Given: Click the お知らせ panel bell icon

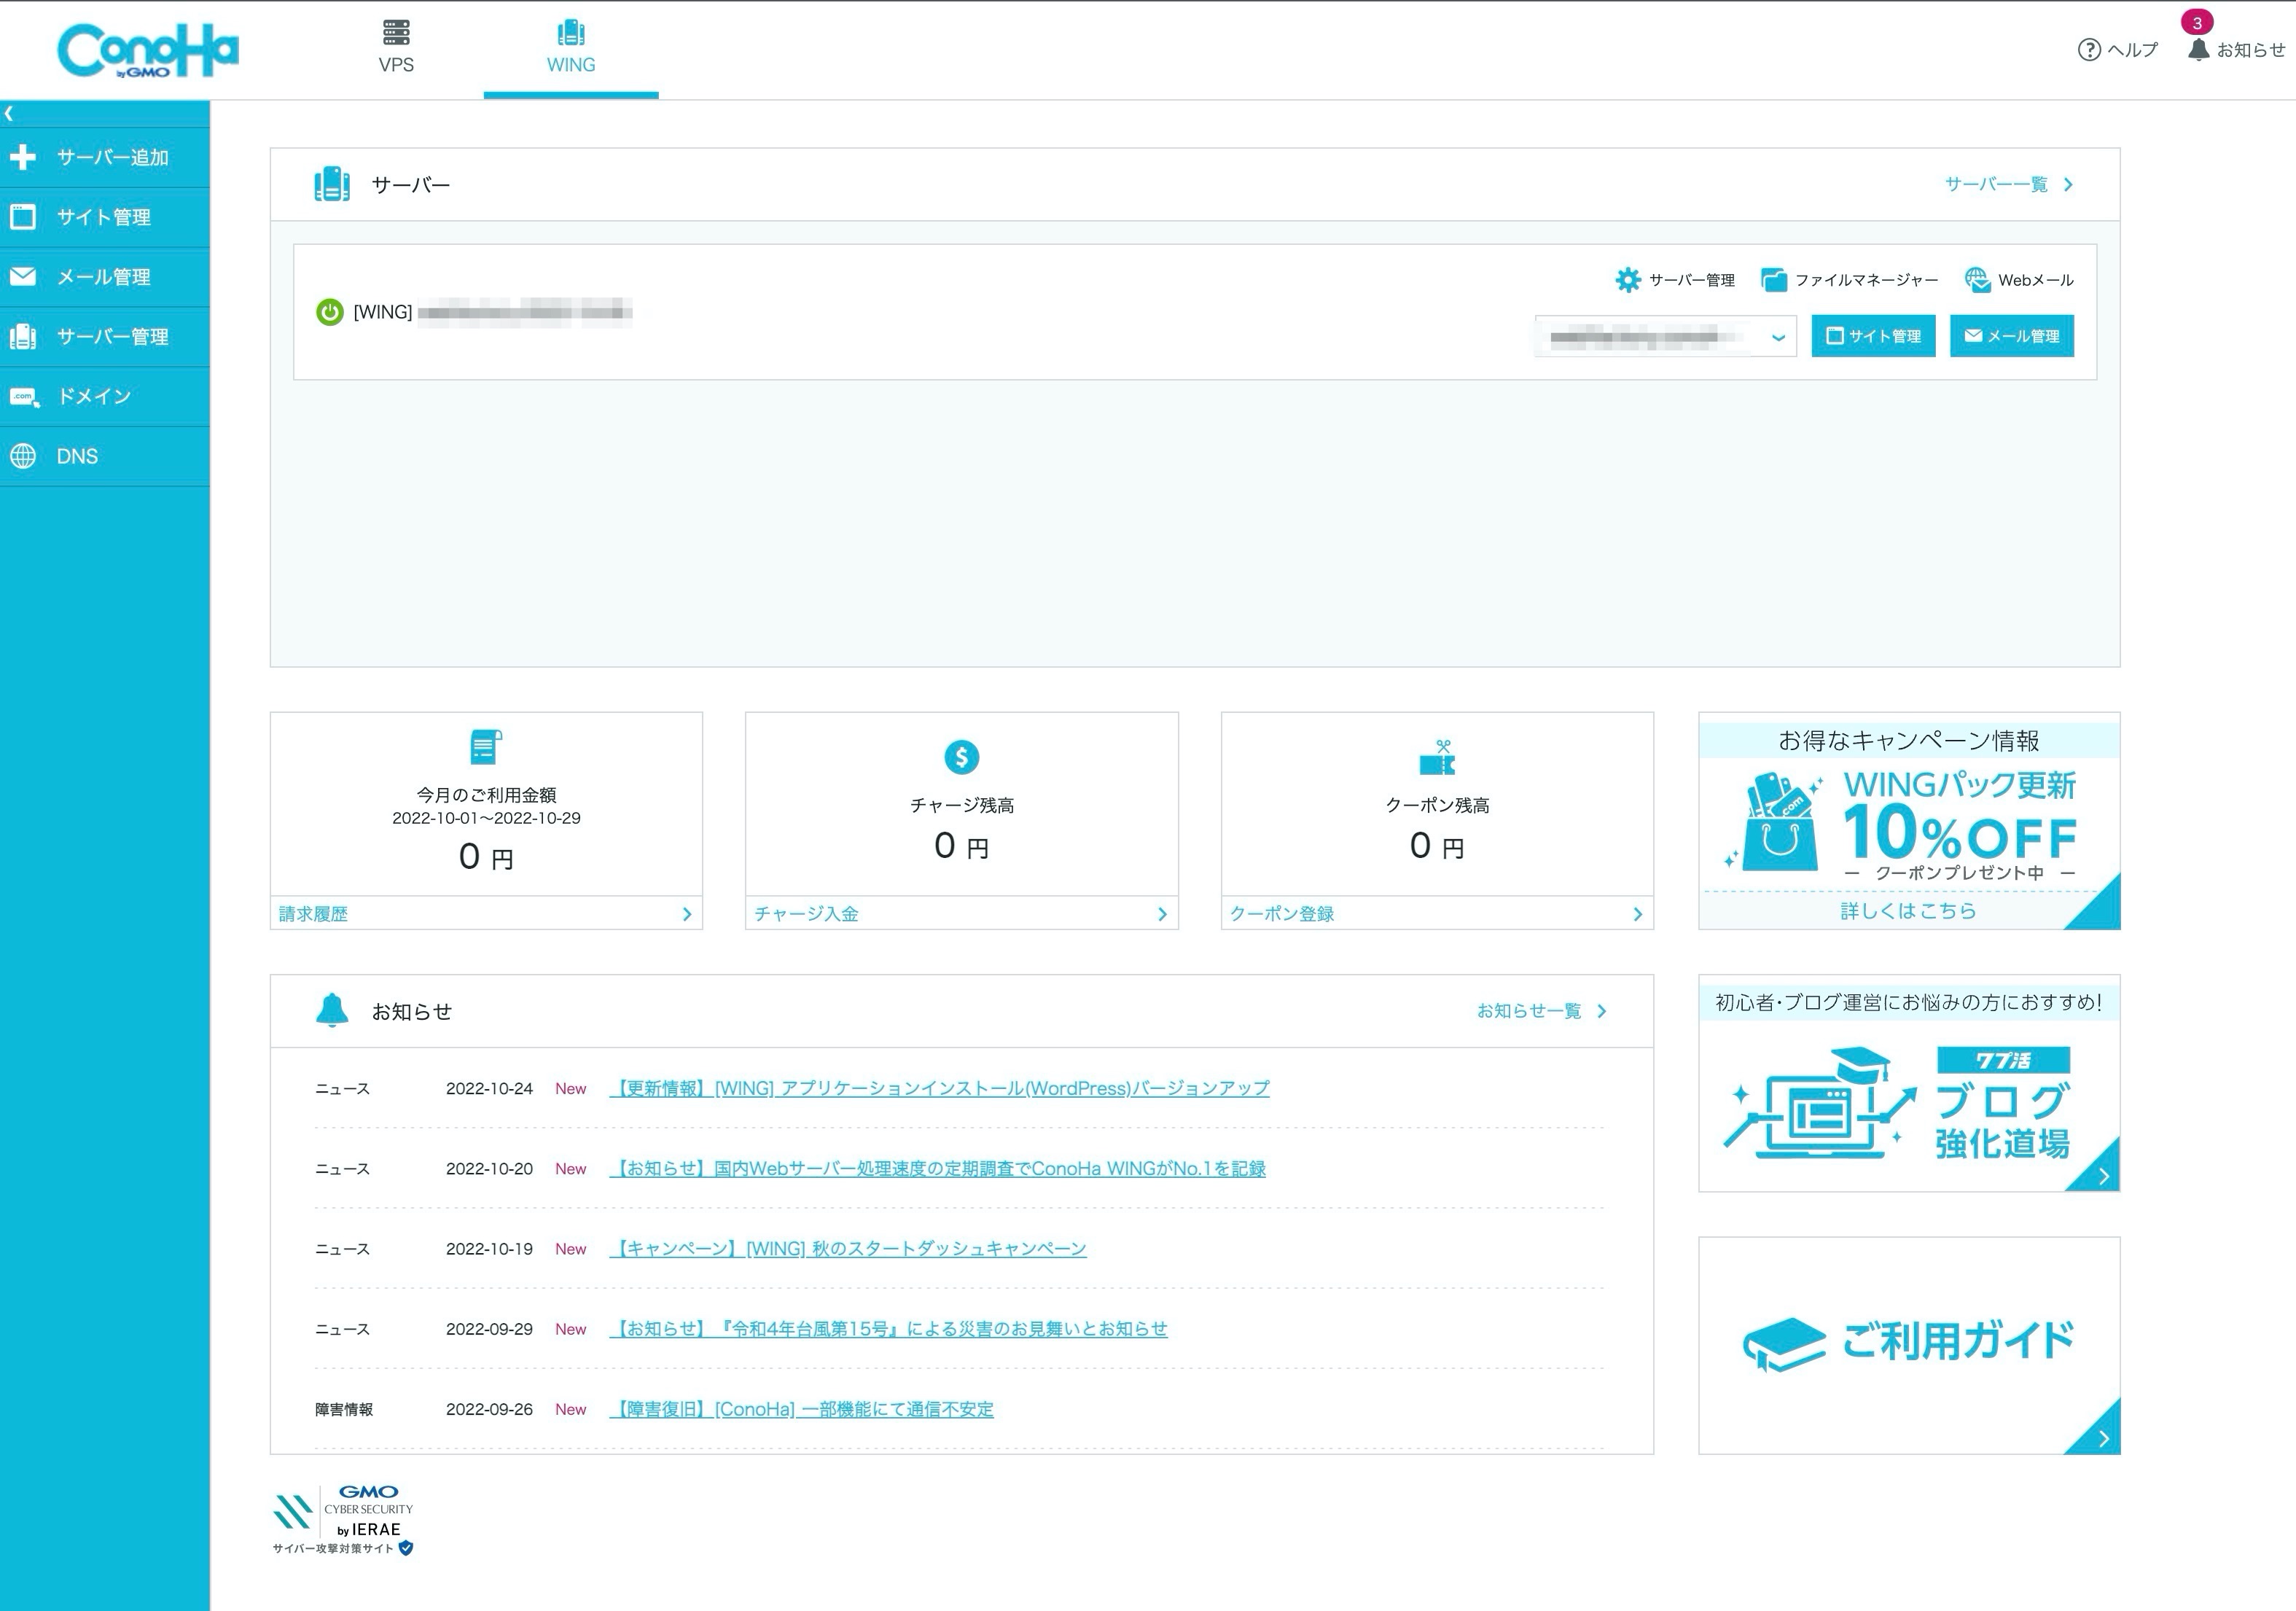Looking at the screenshot, I should point(332,1010).
